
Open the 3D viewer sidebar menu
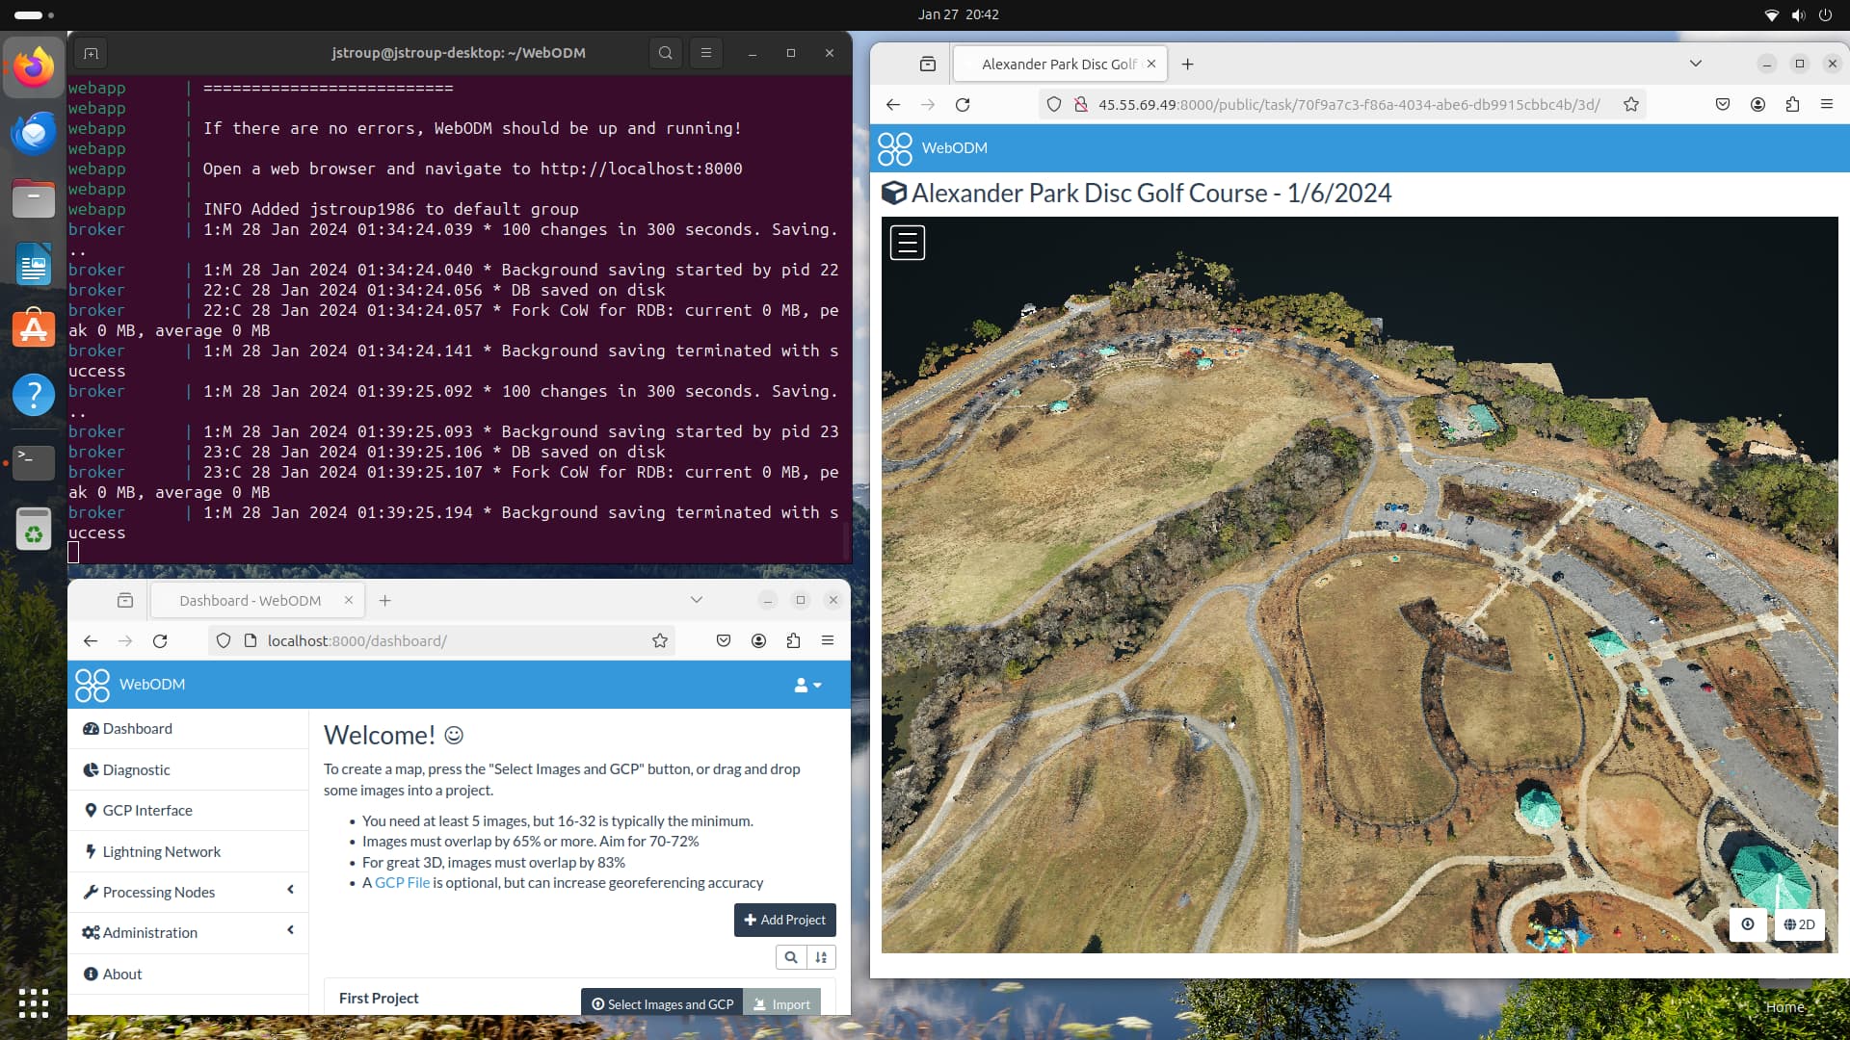[907, 242]
